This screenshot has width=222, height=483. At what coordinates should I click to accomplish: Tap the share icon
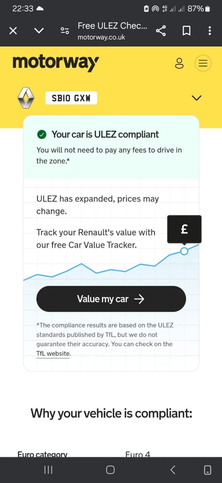[x=161, y=31]
